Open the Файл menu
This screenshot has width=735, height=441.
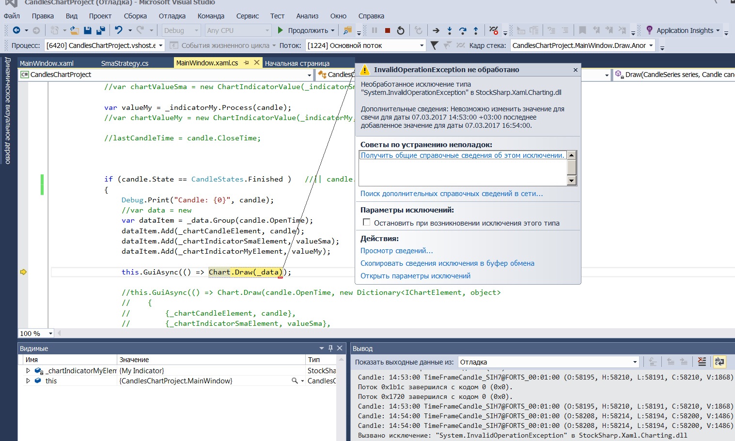(12, 16)
